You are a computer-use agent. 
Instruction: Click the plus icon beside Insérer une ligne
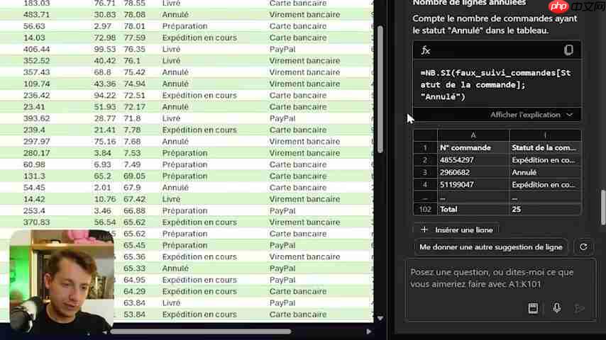[x=424, y=229]
